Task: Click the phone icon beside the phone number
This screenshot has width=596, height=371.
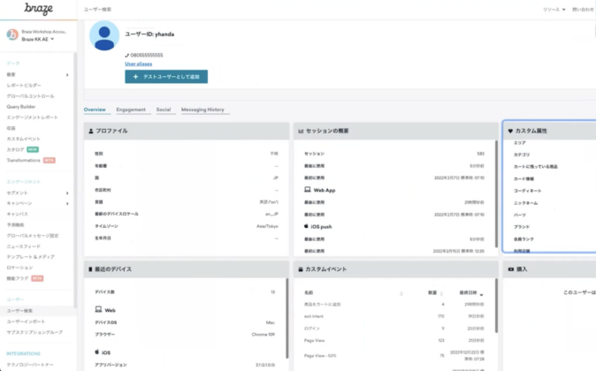Action: click(x=127, y=55)
